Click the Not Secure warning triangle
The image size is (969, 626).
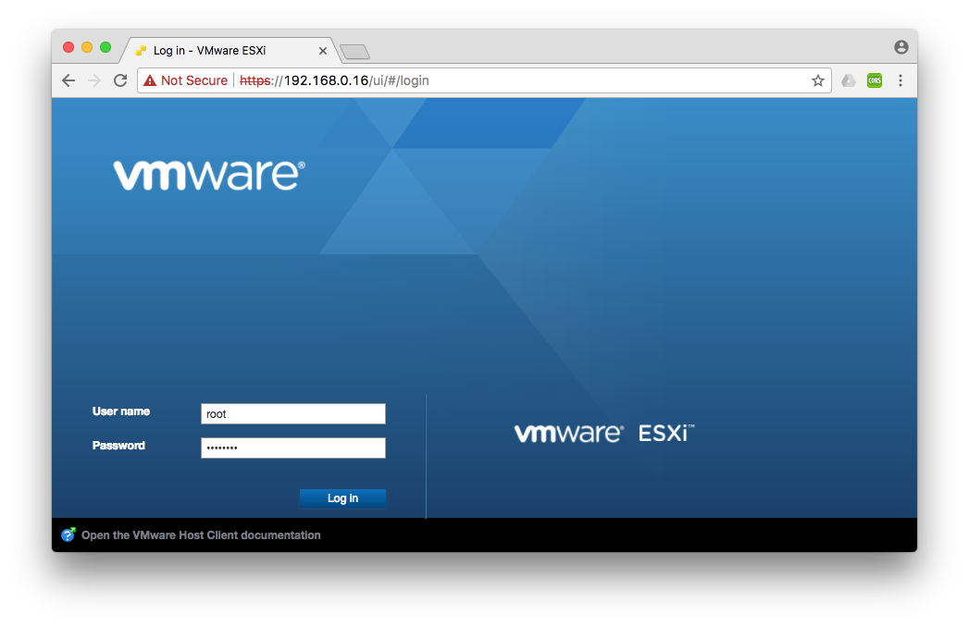[x=150, y=80]
